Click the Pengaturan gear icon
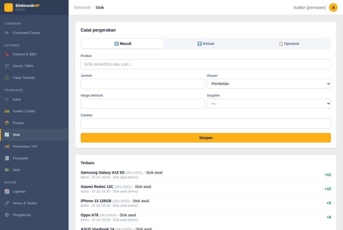 click(x=7, y=215)
